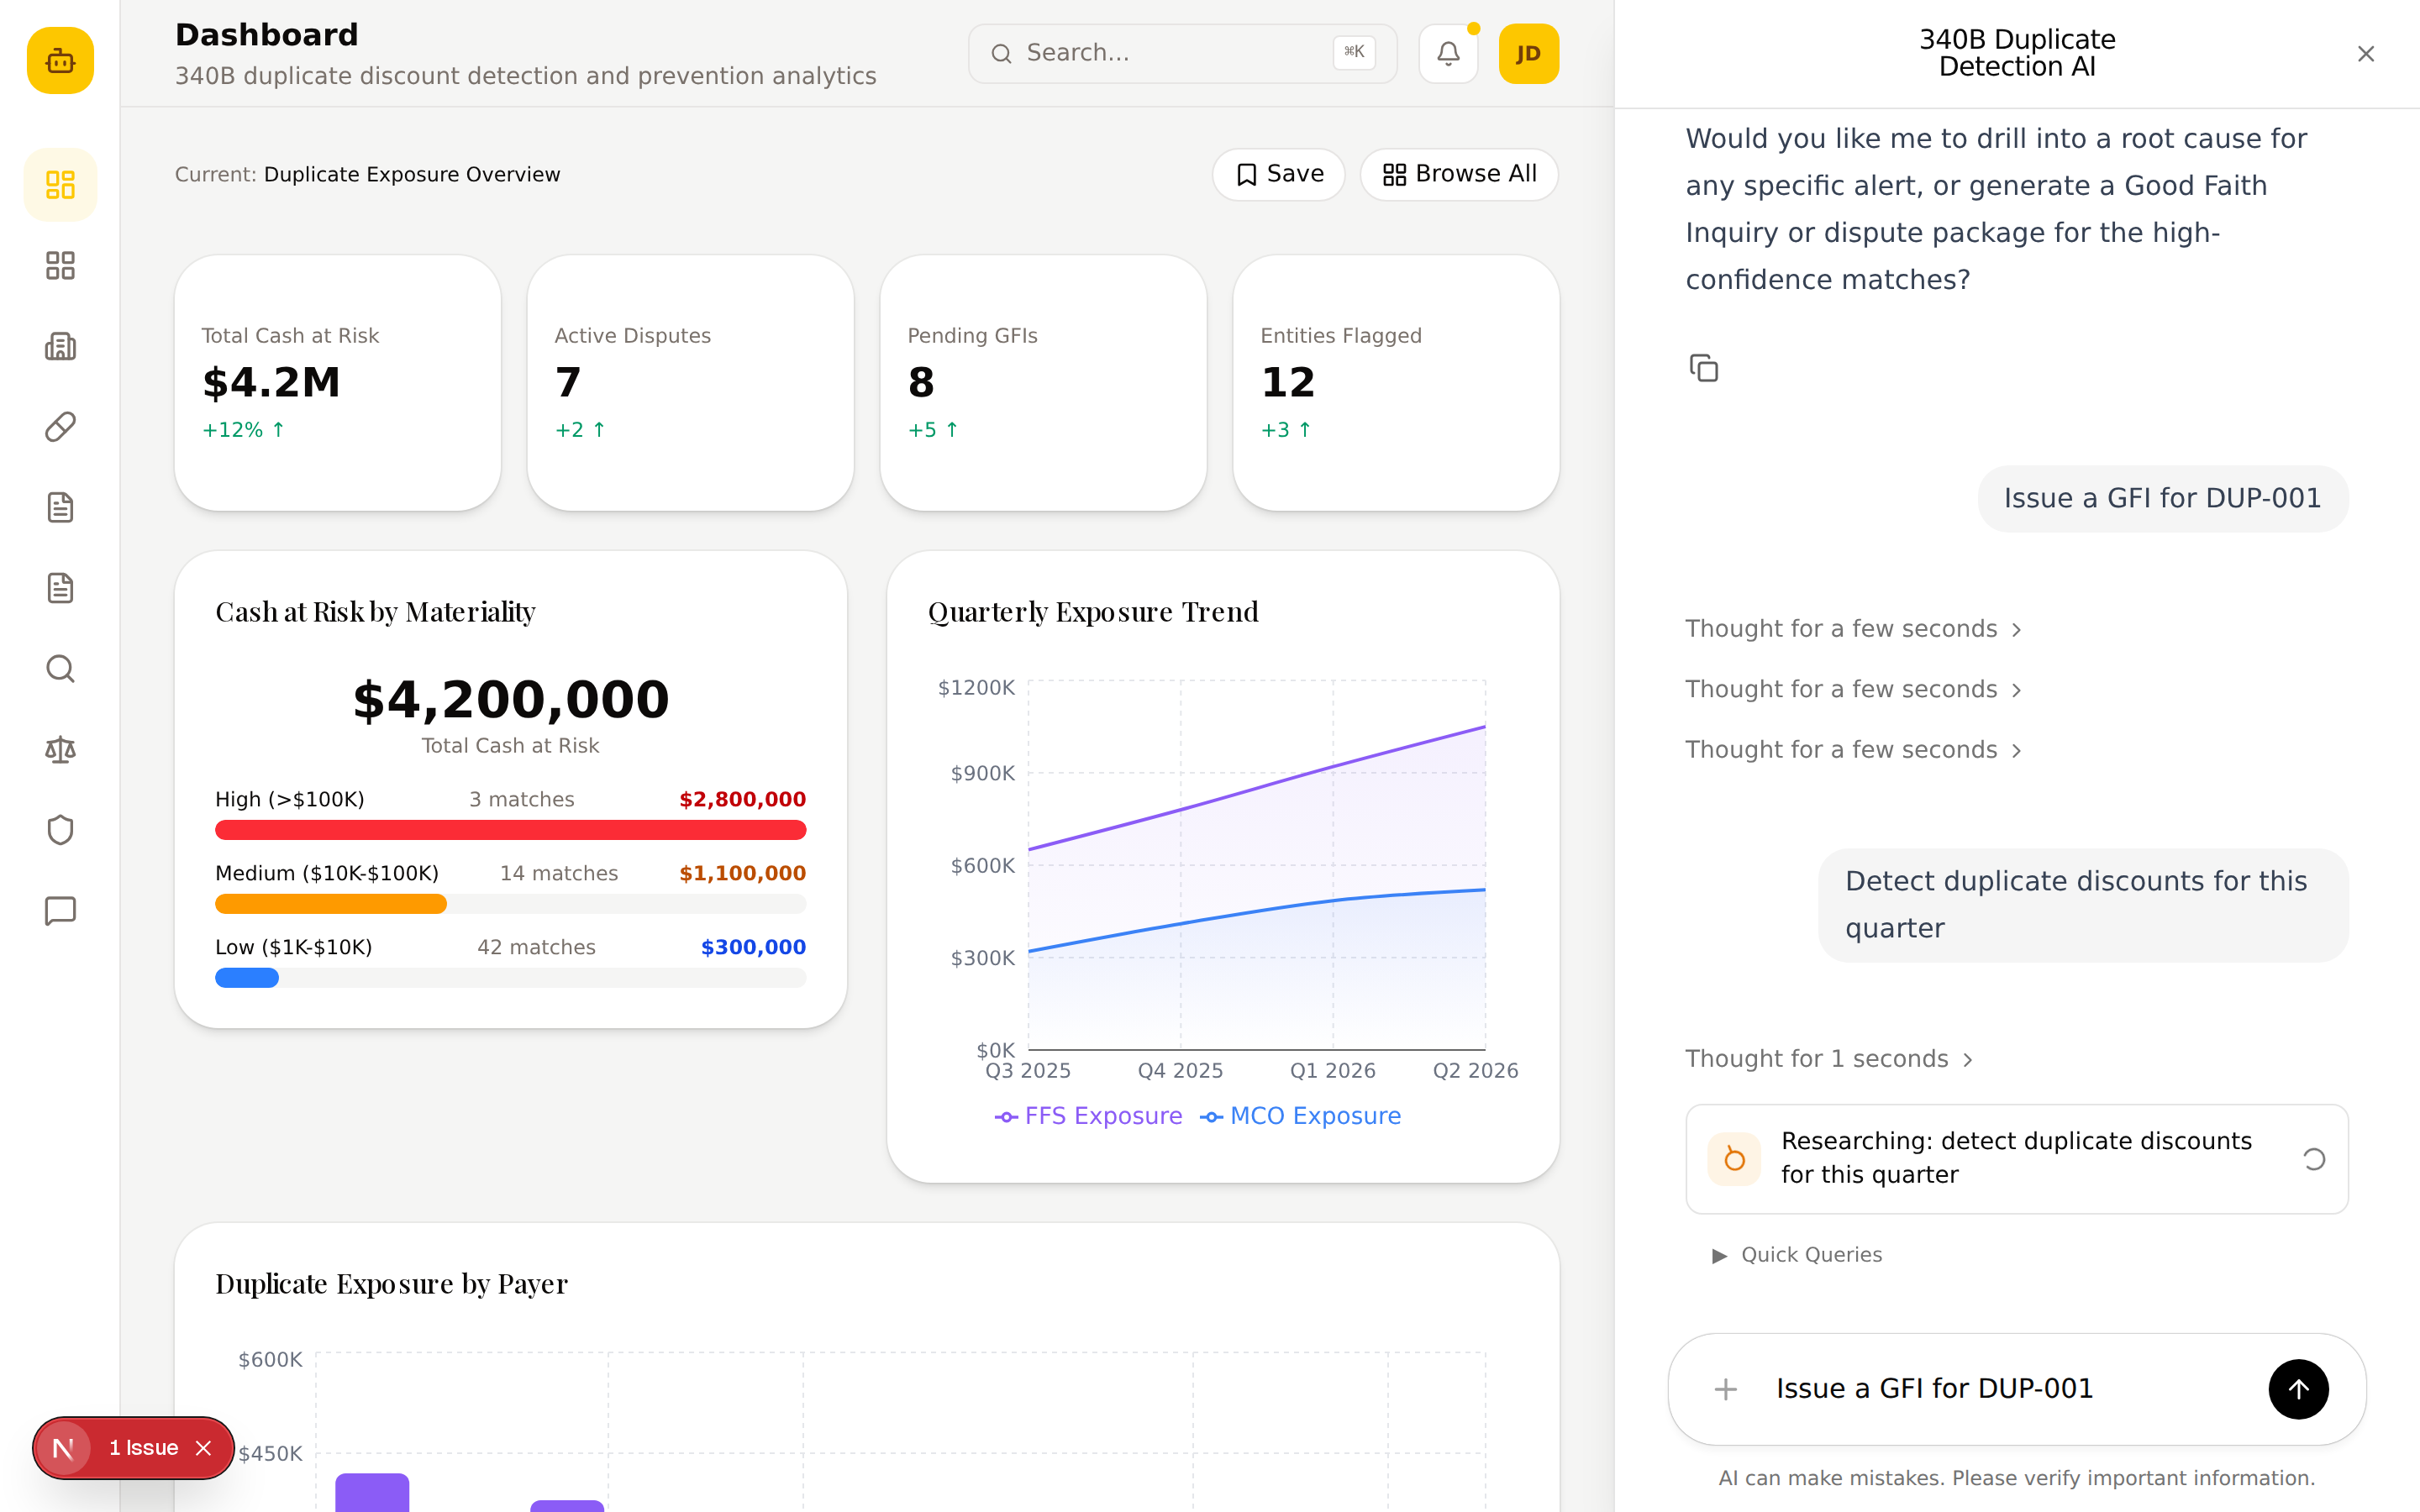Viewport: 2420px width, 1512px height.
Task: Click the High materiality red progress bar
Action: click(511, 830)
